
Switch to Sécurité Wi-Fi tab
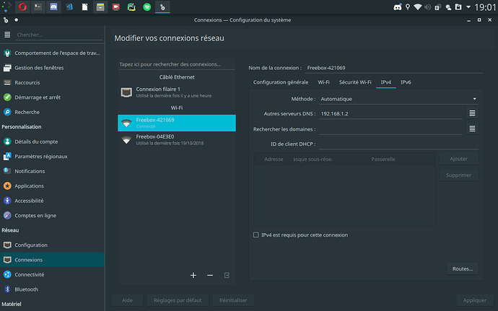pyautogui.click(x=355, y=82)
